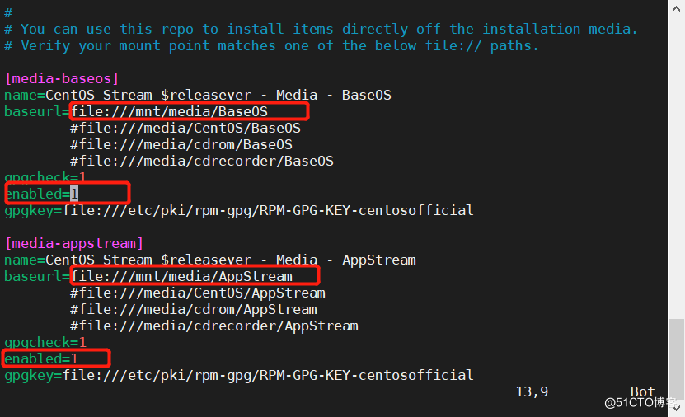Image resolution: width=685 pixels, height=417 pixels.
Task: Click #file:///media/CentOS/BaseOS commented line
Action: tap(185, 128)
